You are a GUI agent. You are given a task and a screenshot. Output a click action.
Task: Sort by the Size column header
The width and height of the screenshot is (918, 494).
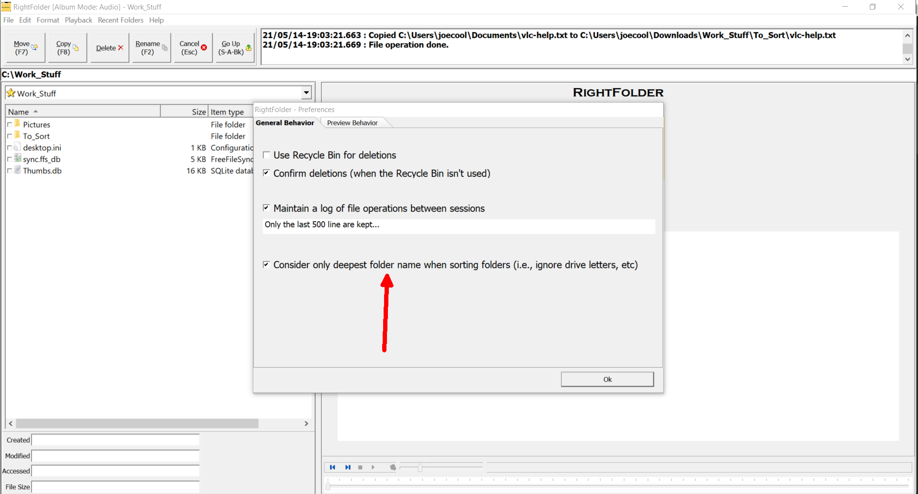[x=184, y=112]
